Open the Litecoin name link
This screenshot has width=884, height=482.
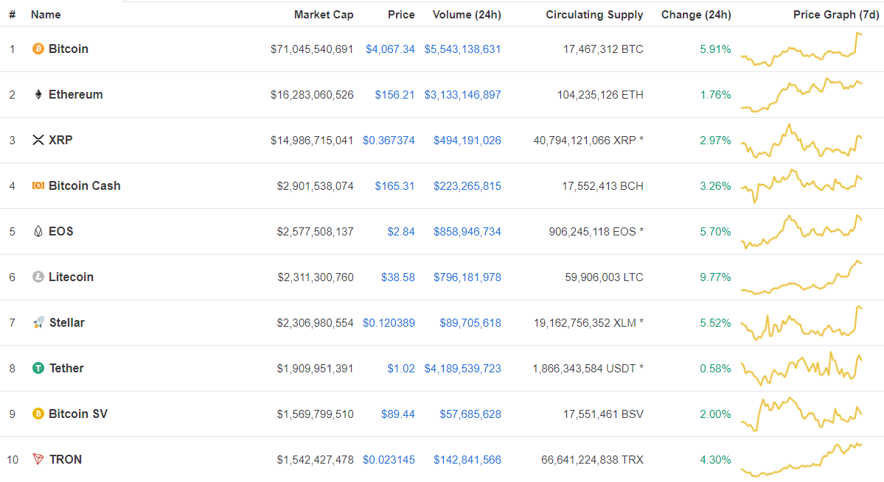[71, 277]
